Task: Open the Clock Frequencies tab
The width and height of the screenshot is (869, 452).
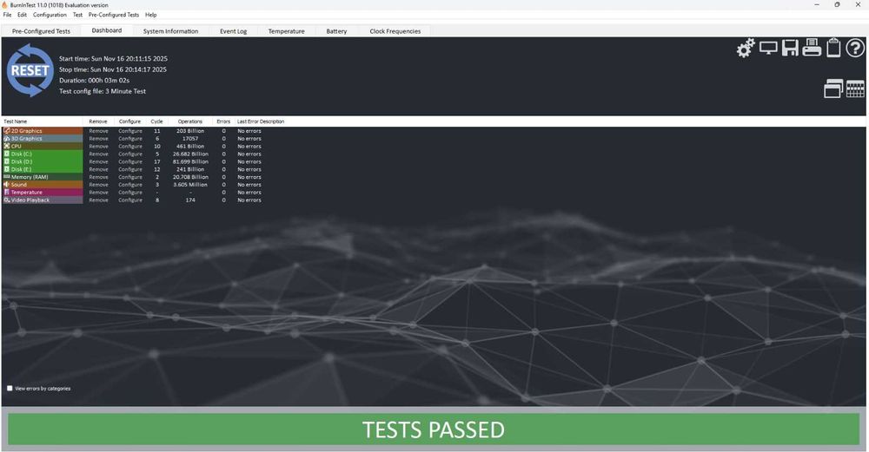Action: point(395,31)
